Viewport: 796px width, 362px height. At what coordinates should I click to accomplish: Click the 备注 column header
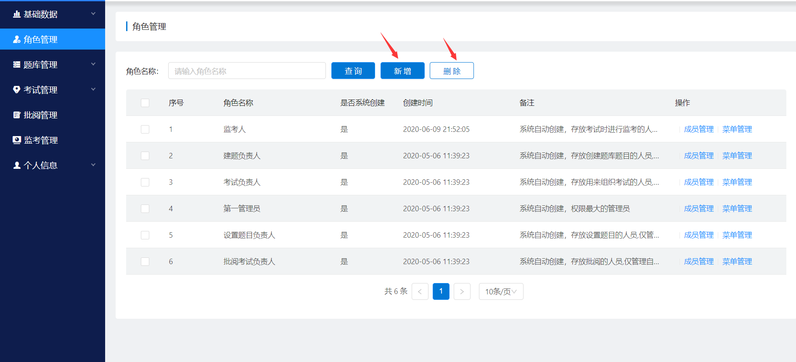click(527, 103)
